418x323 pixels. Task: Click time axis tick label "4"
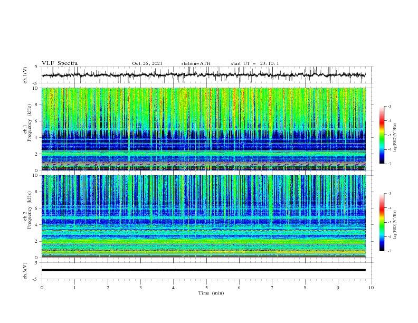tap(173, 288)
